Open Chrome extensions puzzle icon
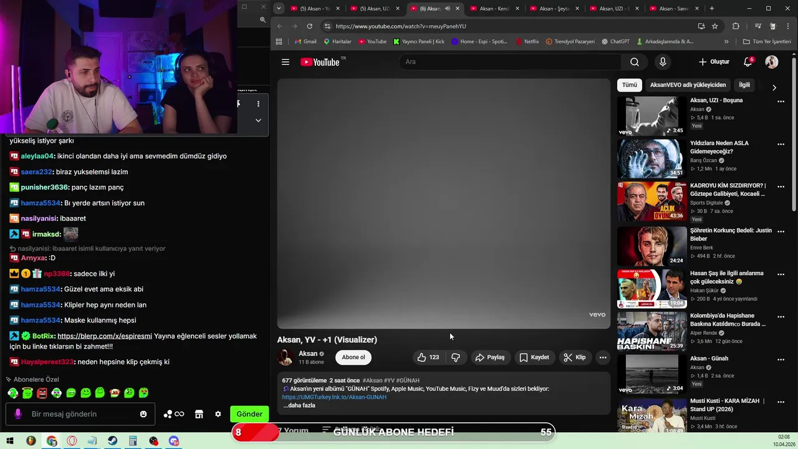 click(736, 26)
